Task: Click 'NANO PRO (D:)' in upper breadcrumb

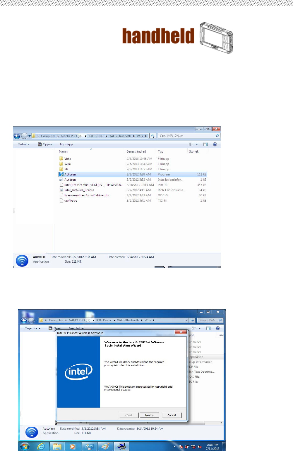Action: (x=71, y=136)
